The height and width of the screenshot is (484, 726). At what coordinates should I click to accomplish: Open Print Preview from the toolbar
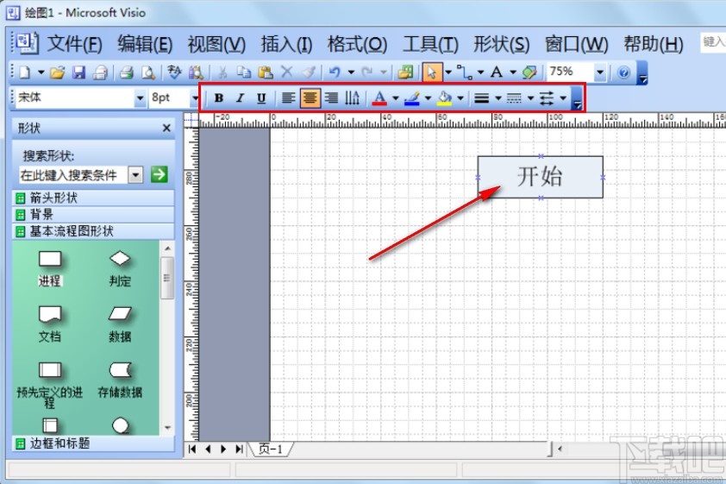pyautogui.click(x=148, y=72)
